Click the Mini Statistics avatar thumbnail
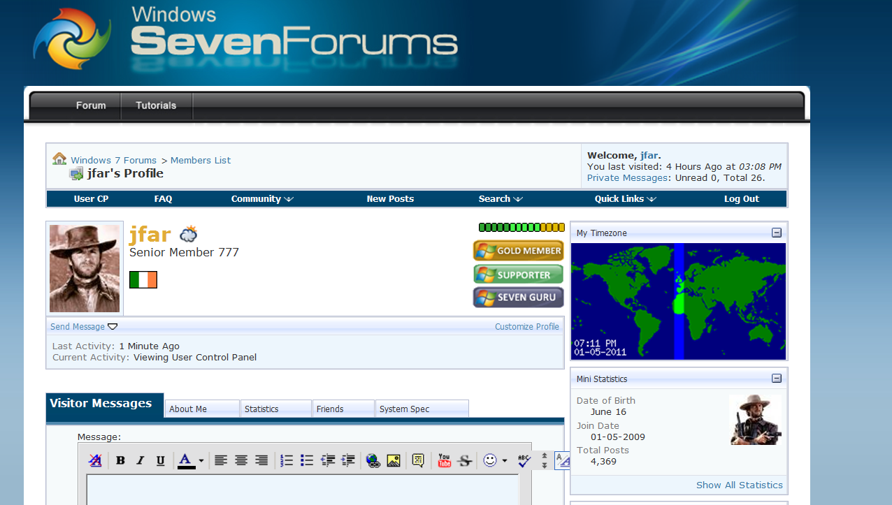The image size is (892, 505). [755, 420]
